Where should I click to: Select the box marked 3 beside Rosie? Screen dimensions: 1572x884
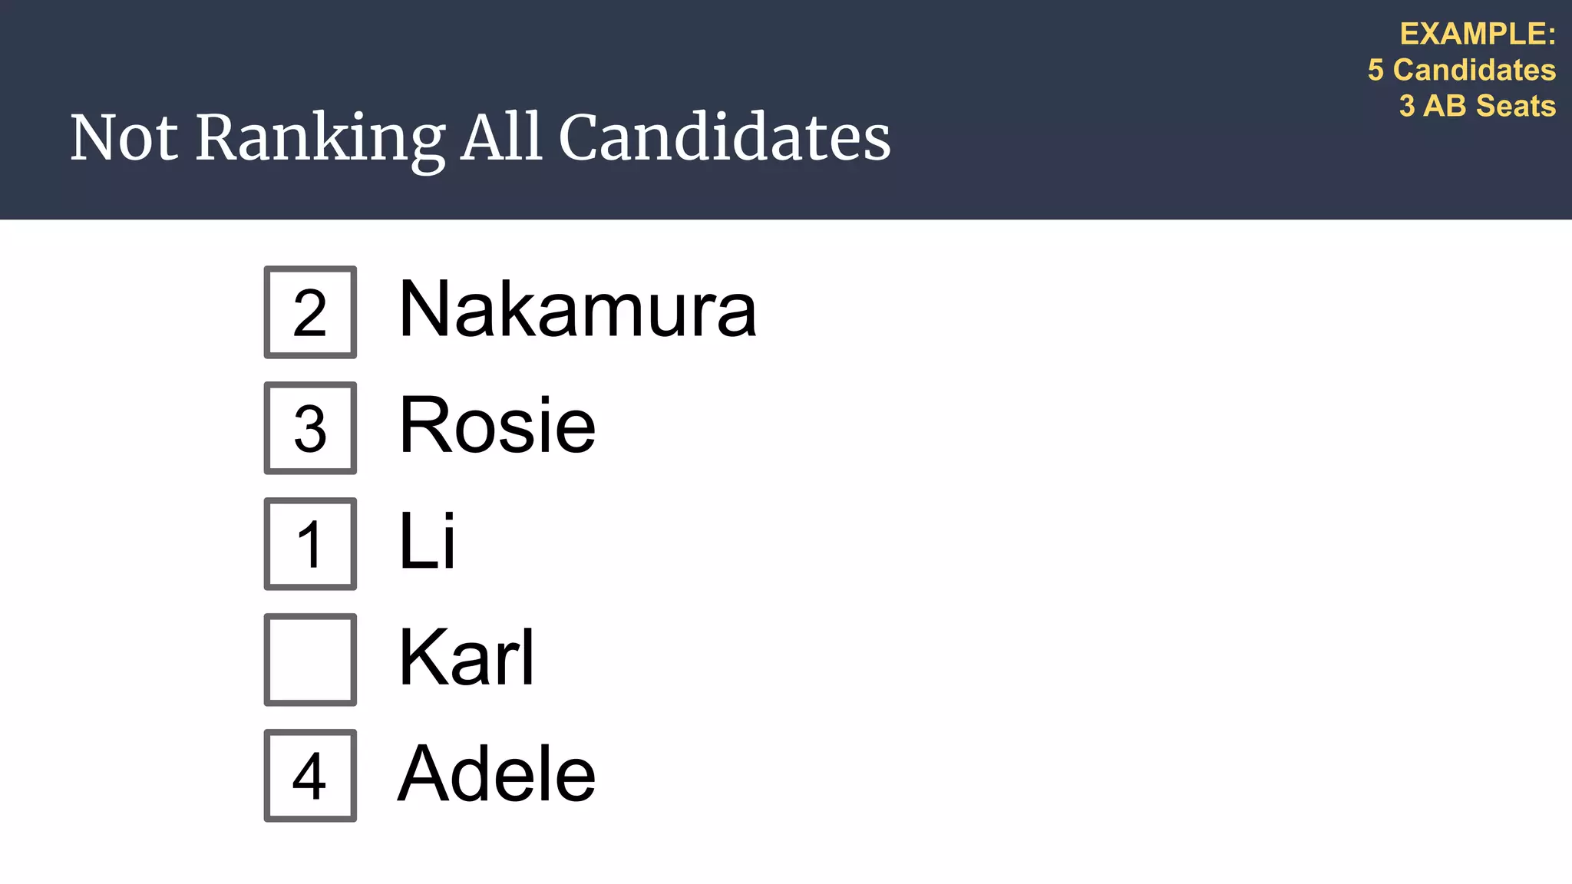[x=310, y=428]
